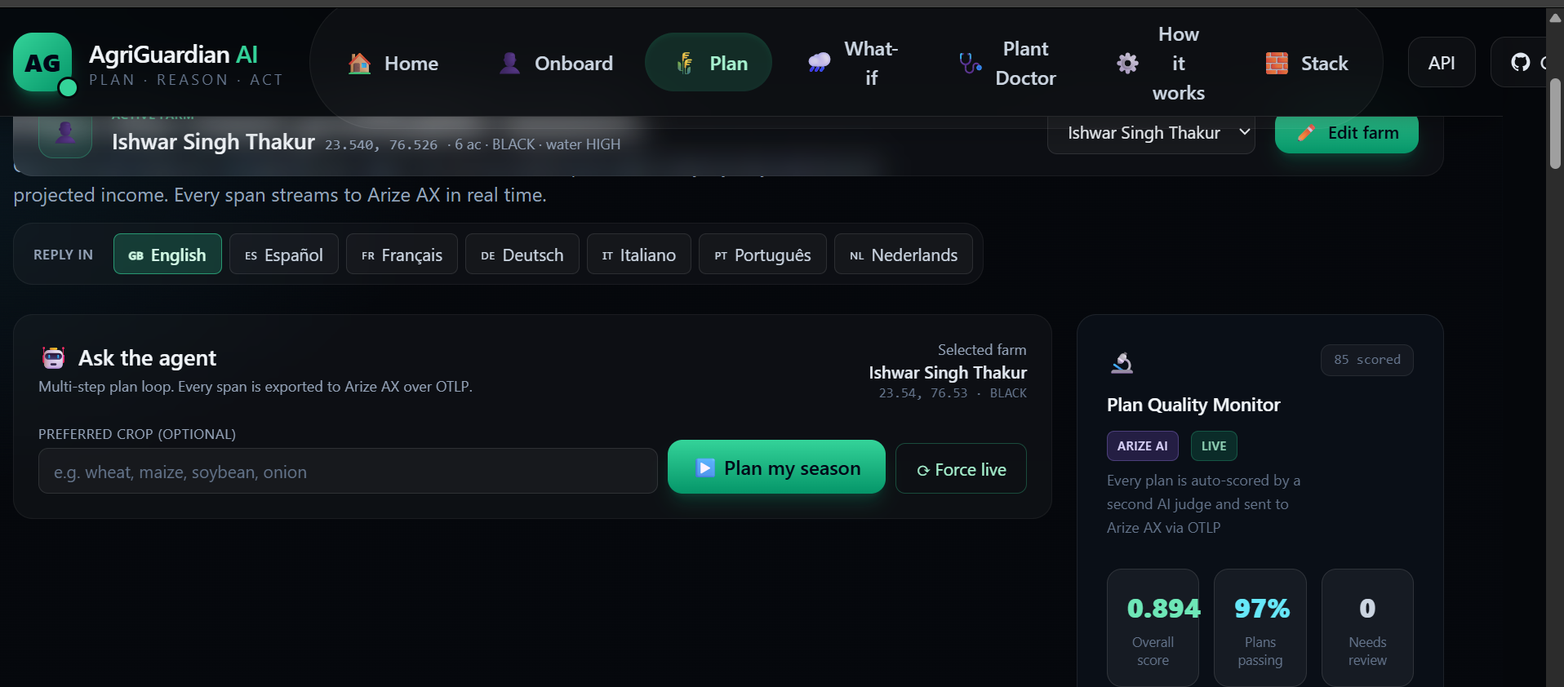Click the Edit farm button
The image size is (1564, 687).
click(x=1347, y=132)
